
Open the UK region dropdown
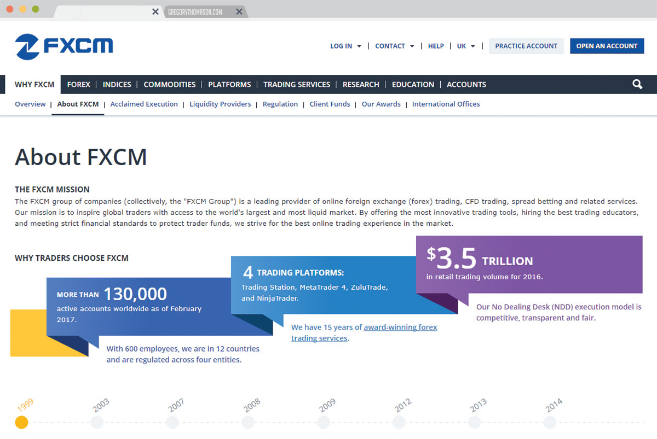coord(466,46)
